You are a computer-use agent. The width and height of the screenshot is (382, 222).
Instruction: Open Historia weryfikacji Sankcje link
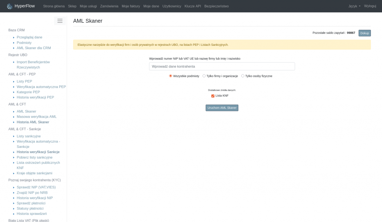click(38, 152)
